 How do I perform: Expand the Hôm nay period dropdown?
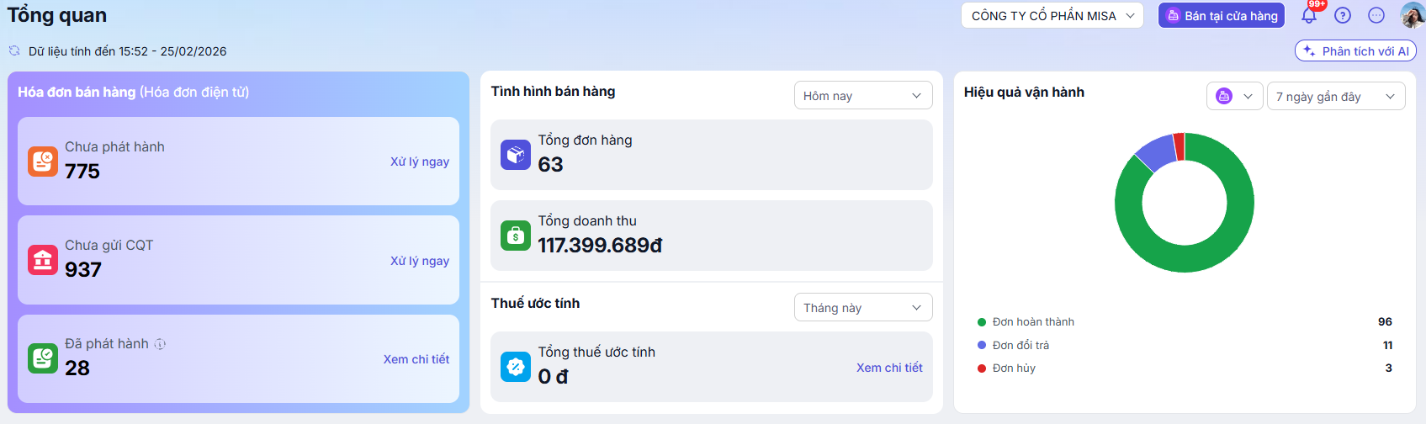tap(863, 95)
